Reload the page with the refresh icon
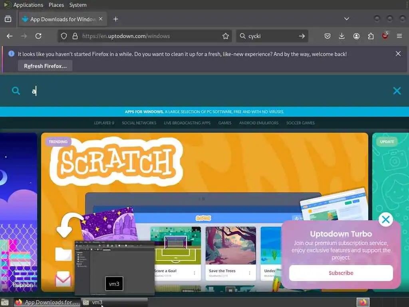 (x=38, y=36)
